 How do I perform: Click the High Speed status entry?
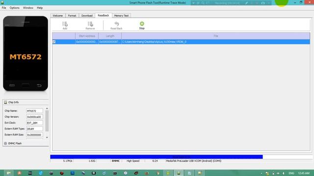133,161
